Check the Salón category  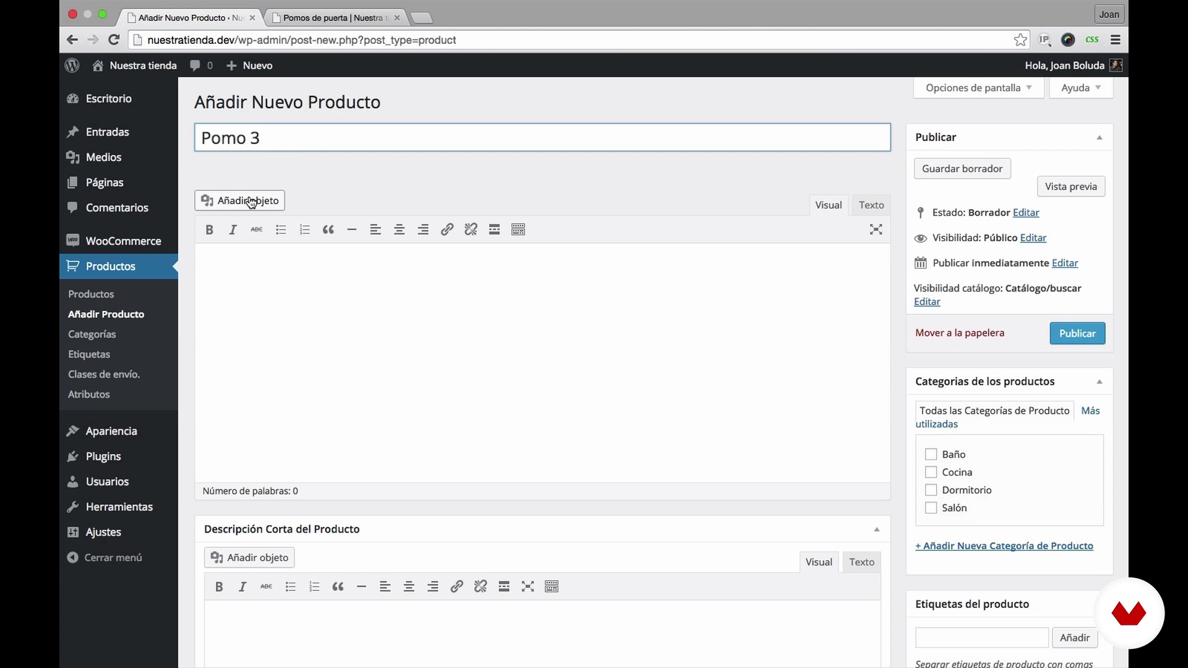pos(931,508)
